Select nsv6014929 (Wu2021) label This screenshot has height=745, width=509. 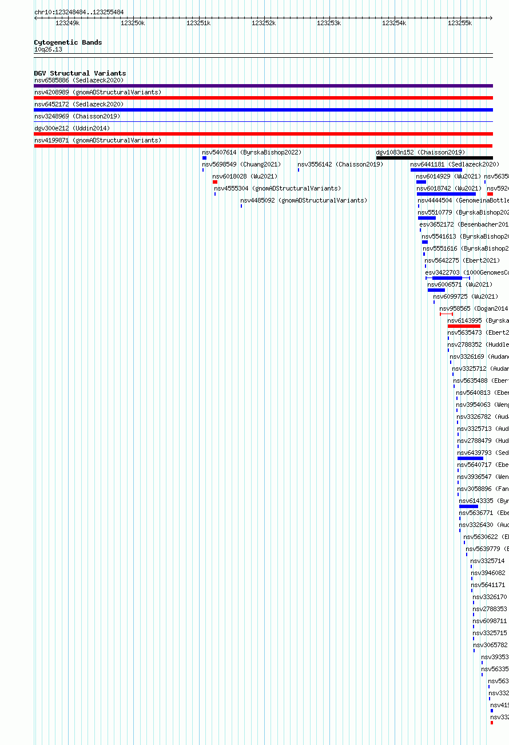click(x=449, y=176)
